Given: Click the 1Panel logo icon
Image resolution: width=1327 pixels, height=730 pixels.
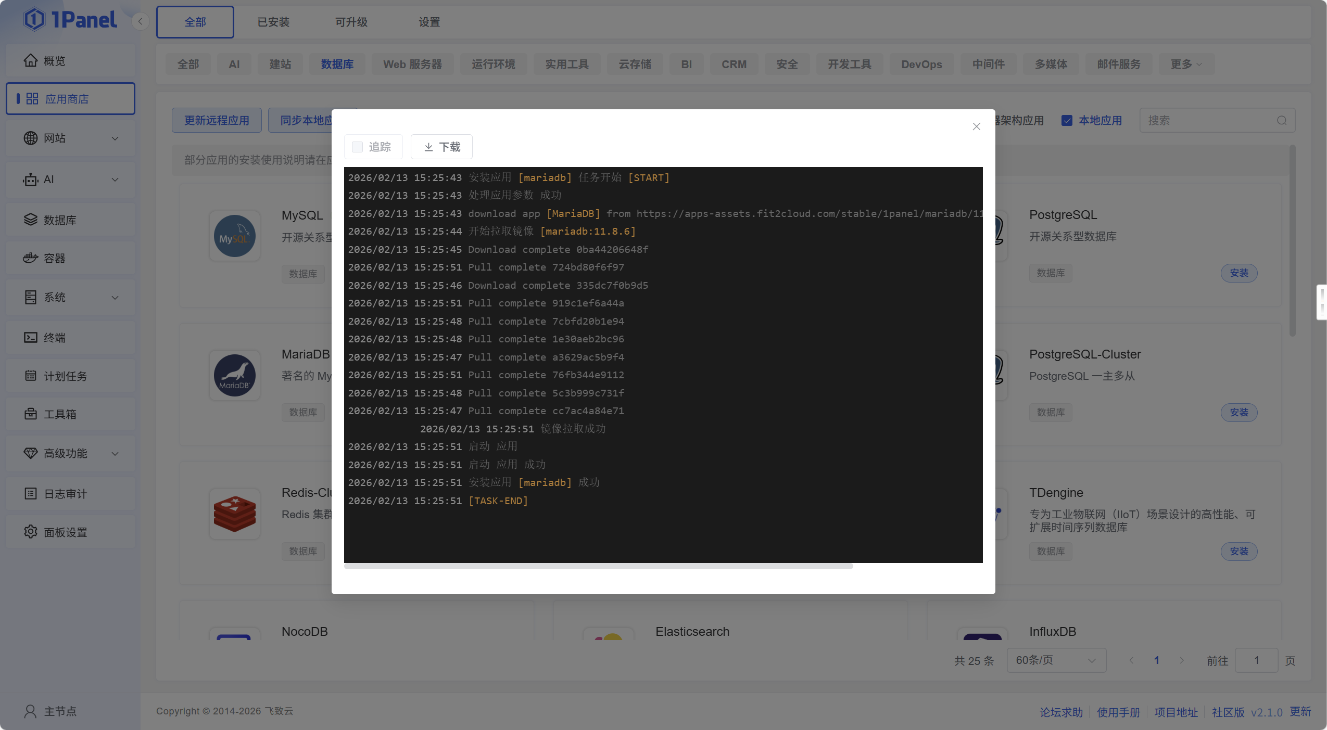Looking at the screenshot, I should coord(34,20).
